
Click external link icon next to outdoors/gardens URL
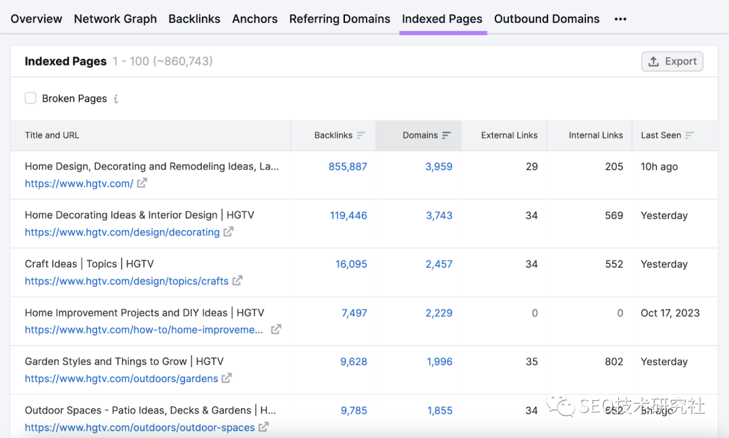click(x=227, y=378)
